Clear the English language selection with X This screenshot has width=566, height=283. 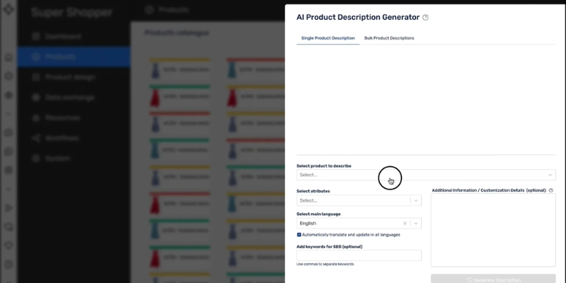405,223
